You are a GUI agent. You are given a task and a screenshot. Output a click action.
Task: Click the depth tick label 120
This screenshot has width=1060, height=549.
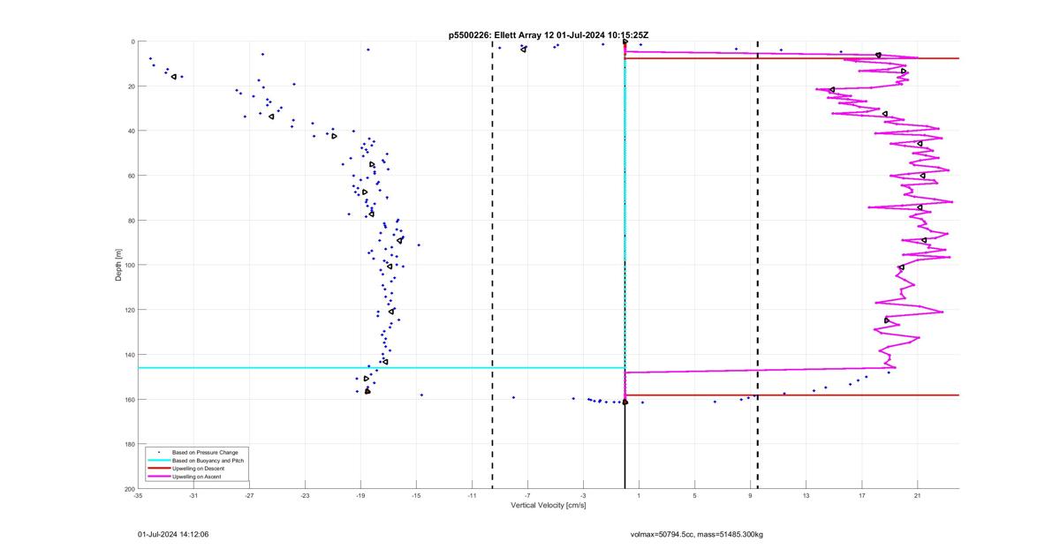coord(129,310)
